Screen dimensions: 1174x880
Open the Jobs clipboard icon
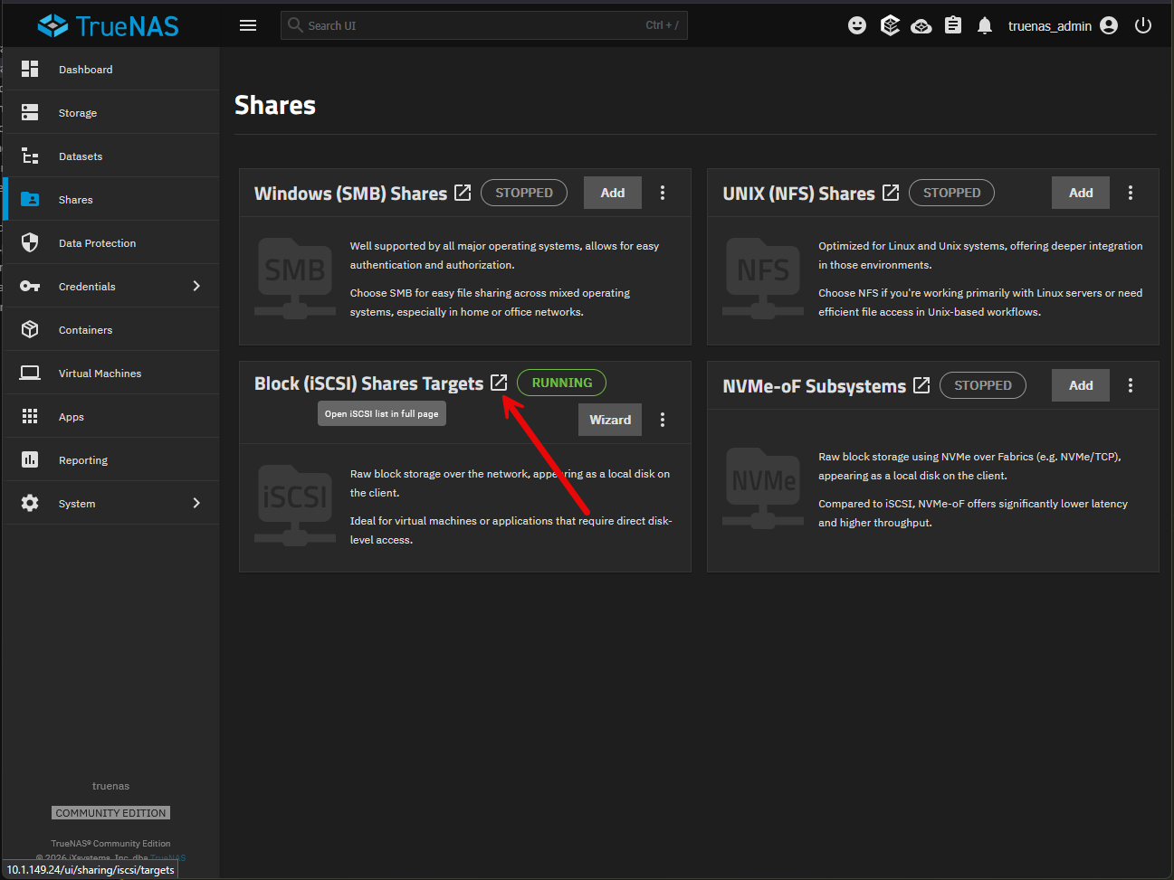(953, 25)
